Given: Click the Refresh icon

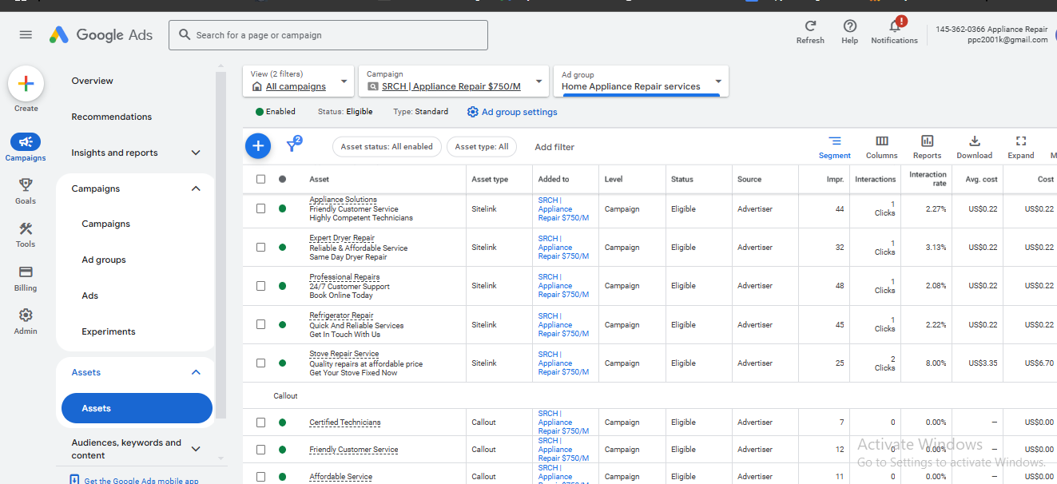Looking at the screenshot, I should 810,26.
